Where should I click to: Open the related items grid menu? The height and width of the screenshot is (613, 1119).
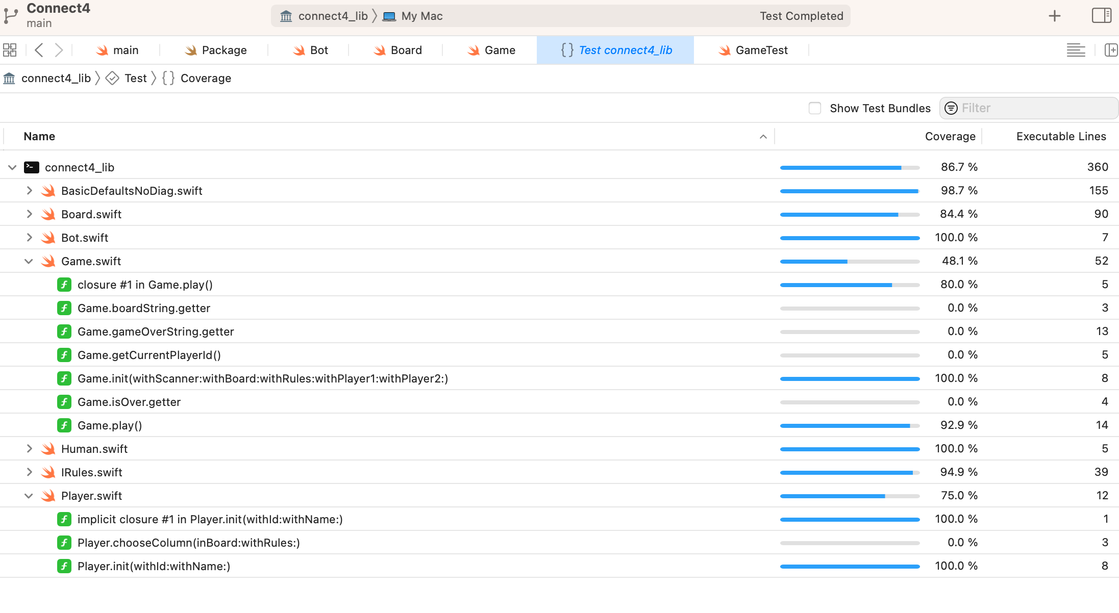[x=10, y=50]
